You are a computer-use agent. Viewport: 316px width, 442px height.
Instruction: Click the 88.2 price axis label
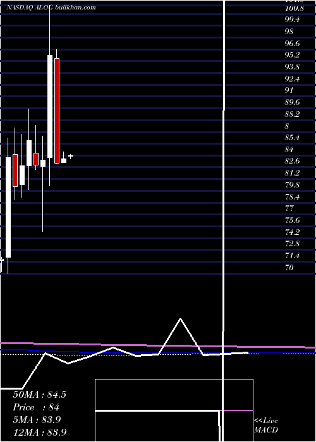pyautogui.click(x=292, y=114)
